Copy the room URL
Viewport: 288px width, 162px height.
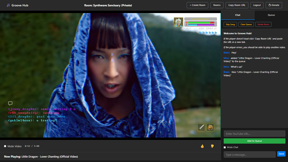pos(237,5)
